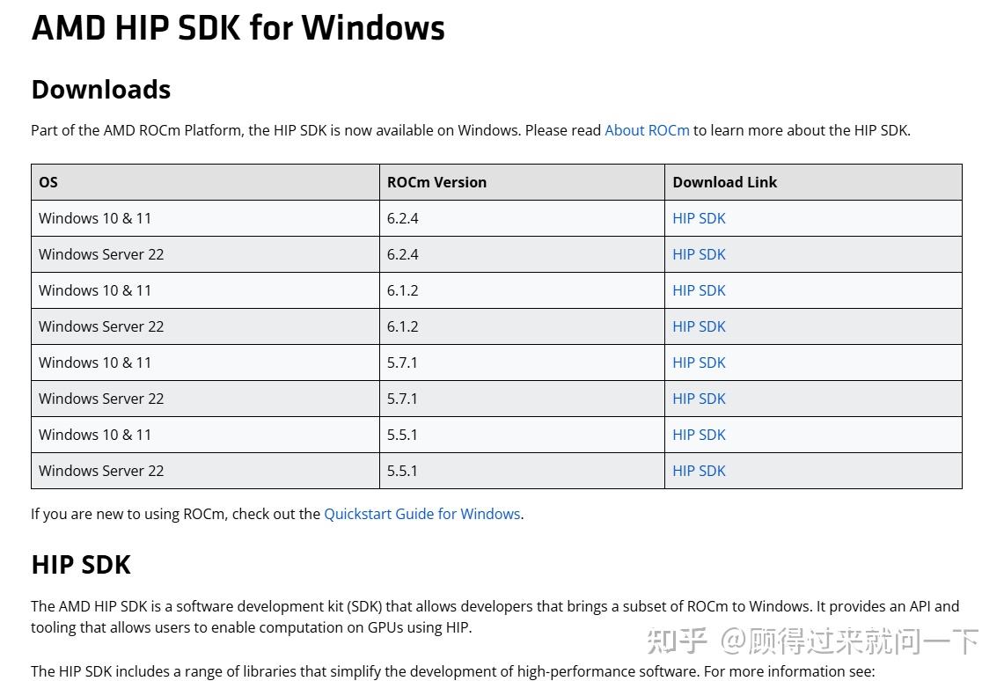Click the first Windows 10 & 11 cell
This screenshot has height=681, width=1004.
tap(95, 218)
